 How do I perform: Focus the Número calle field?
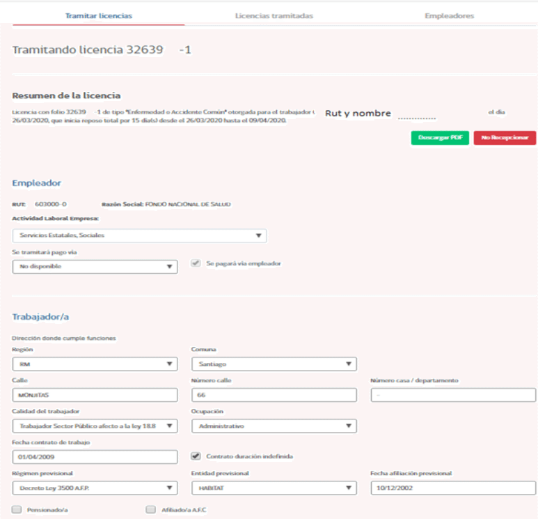tap(274, 395)
